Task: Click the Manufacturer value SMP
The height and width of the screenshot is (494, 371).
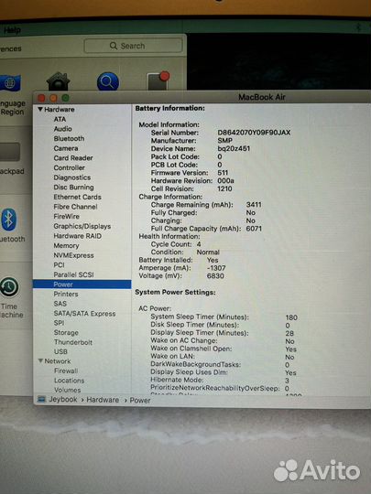Action: point(225,141)
